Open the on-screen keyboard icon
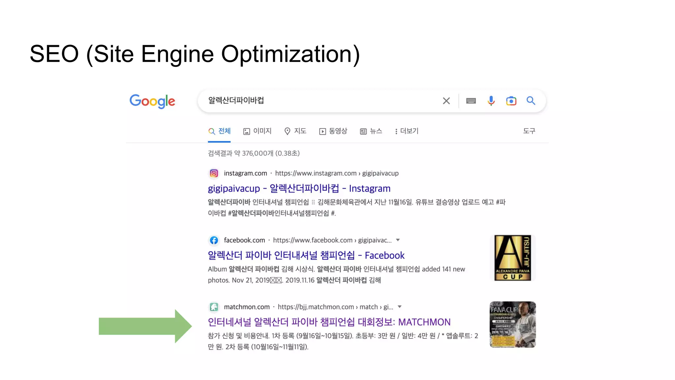Viewport: 675px width, 380px height. [x=471, y=101]
